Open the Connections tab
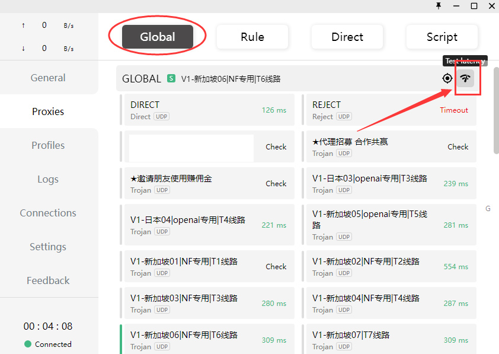Screen dimensions: 499x354 (48, 213)
